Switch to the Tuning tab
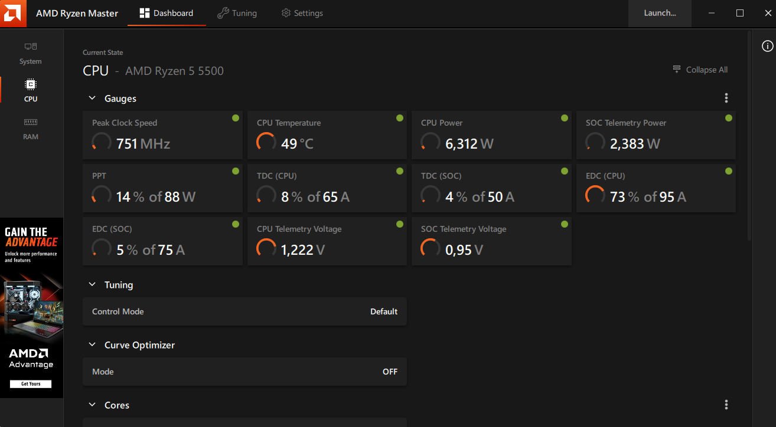This screenshot has height=427, width=776. pos(237,13)
